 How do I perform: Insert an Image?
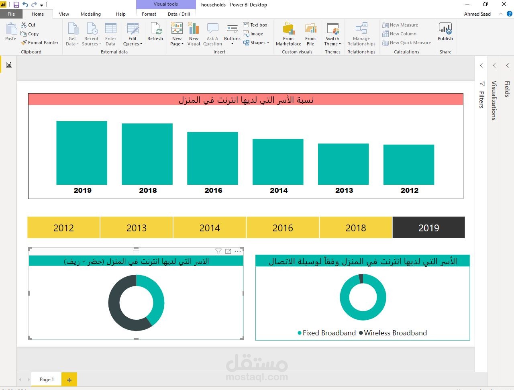pyautogui.click(x=253, y=34)
